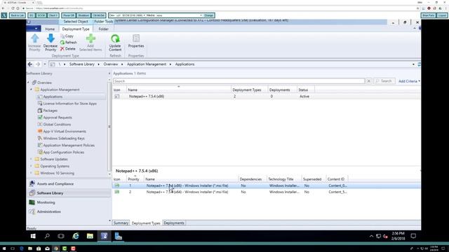449x252 pixels.
Task: Open Properties from the ribbon
Action: click(x=136, y=41)
